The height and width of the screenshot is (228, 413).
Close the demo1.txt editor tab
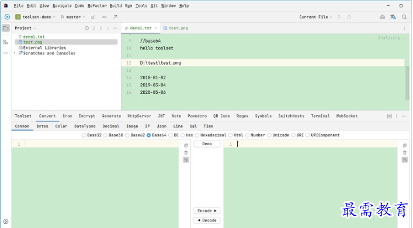(x=155, y=28)
